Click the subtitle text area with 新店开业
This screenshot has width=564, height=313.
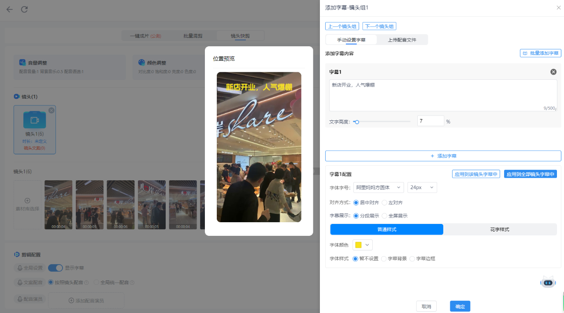click(443, 95)
